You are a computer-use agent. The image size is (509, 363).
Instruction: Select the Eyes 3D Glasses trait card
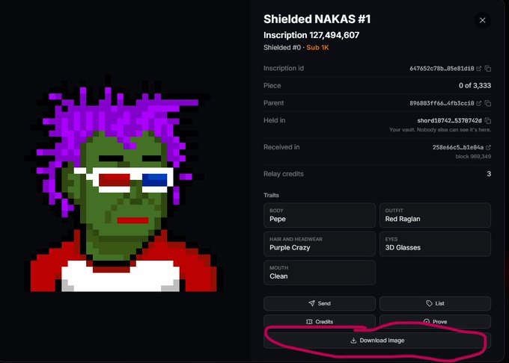[435, 243]
